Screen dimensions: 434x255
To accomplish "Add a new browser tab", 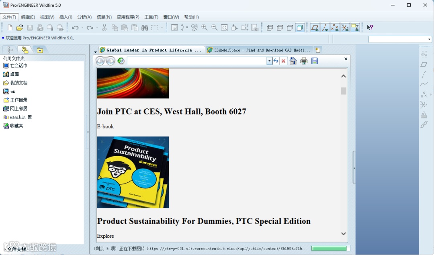I will [x=317, y=50].
